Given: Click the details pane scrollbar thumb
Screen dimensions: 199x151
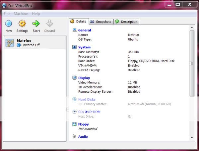Looking at the screenshot, I should coord(192,63).
